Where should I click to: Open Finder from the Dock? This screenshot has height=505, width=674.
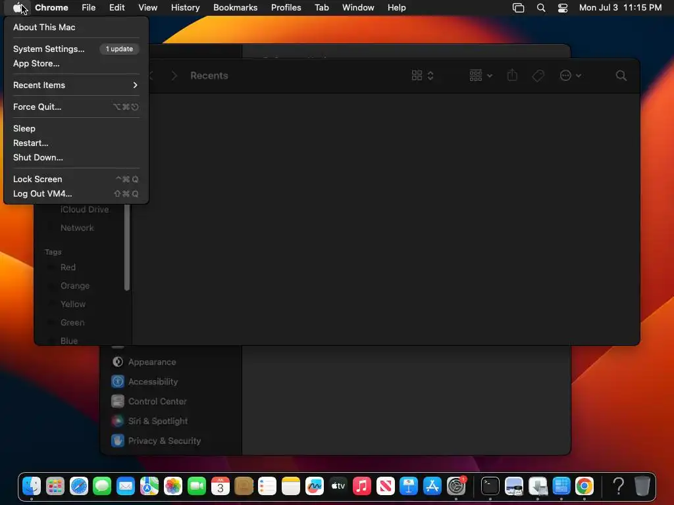click(32, 486)
